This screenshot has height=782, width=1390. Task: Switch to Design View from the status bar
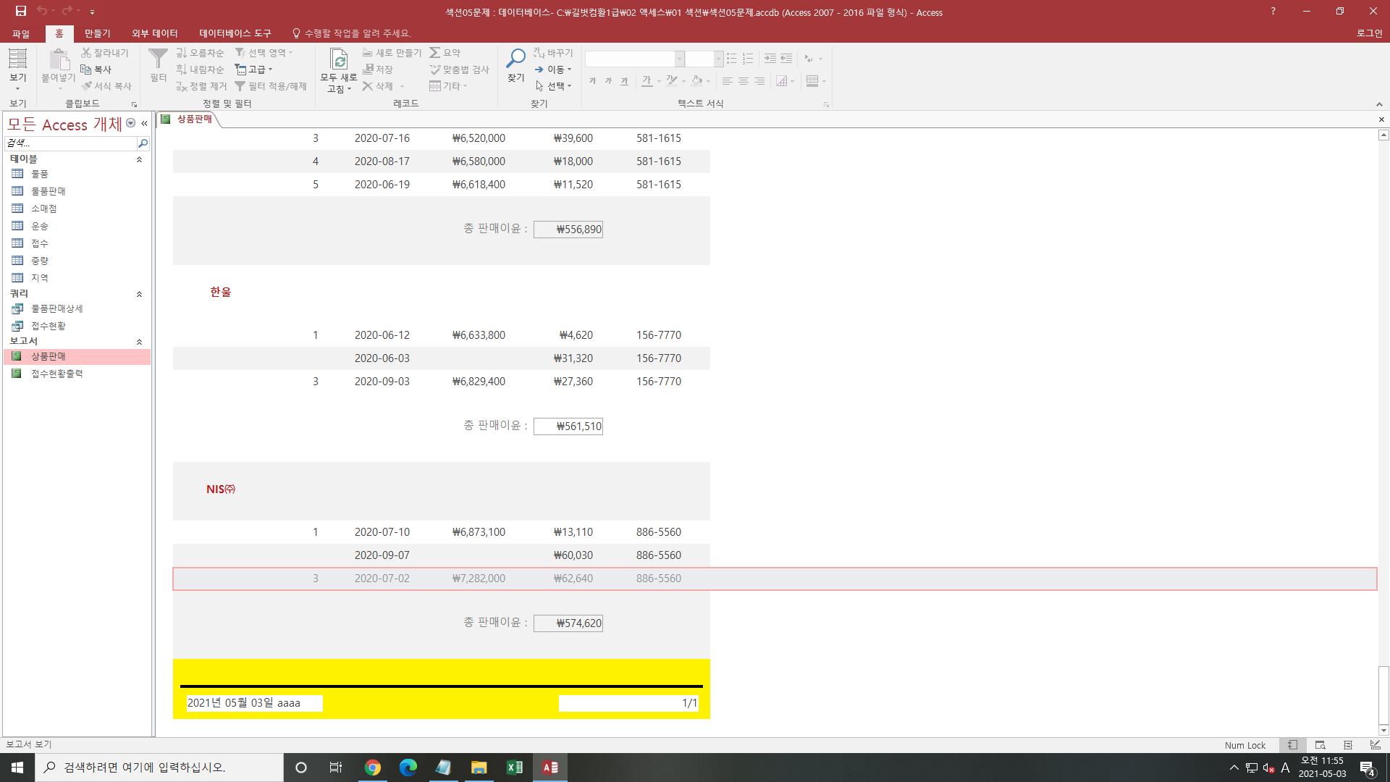point(1375,745)
